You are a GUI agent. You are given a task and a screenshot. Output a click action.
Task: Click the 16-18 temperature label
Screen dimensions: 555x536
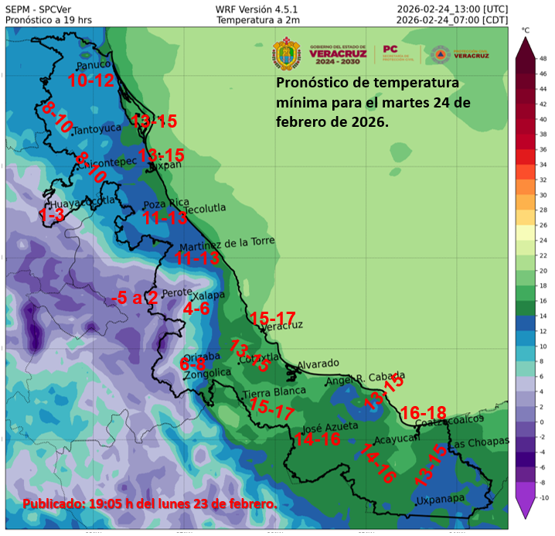pyautogui.click(x=424, y=412)
